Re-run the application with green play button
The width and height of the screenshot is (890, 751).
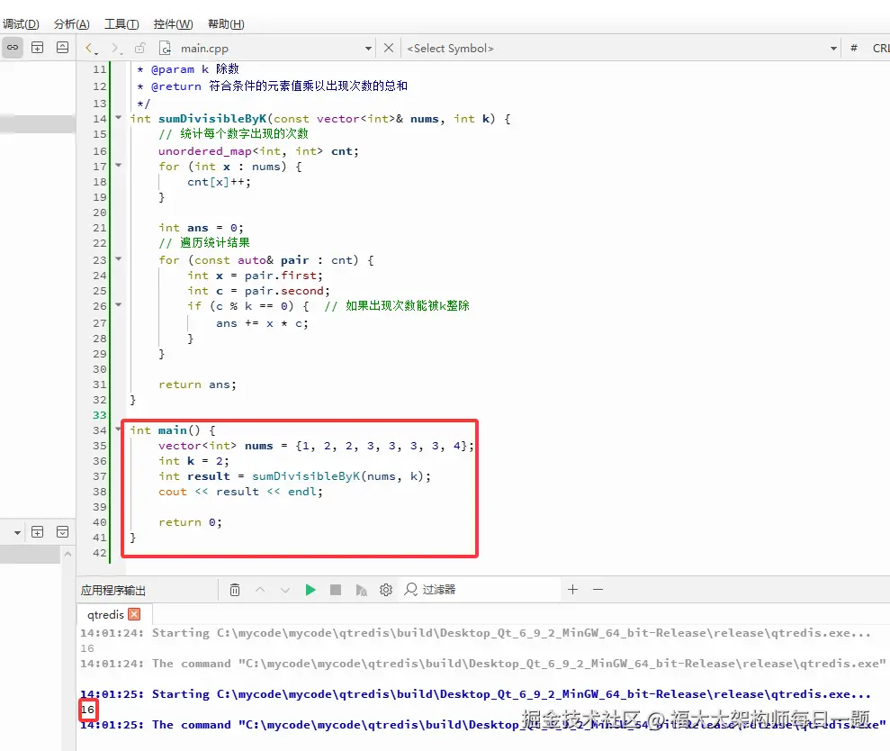click(310, 590)
